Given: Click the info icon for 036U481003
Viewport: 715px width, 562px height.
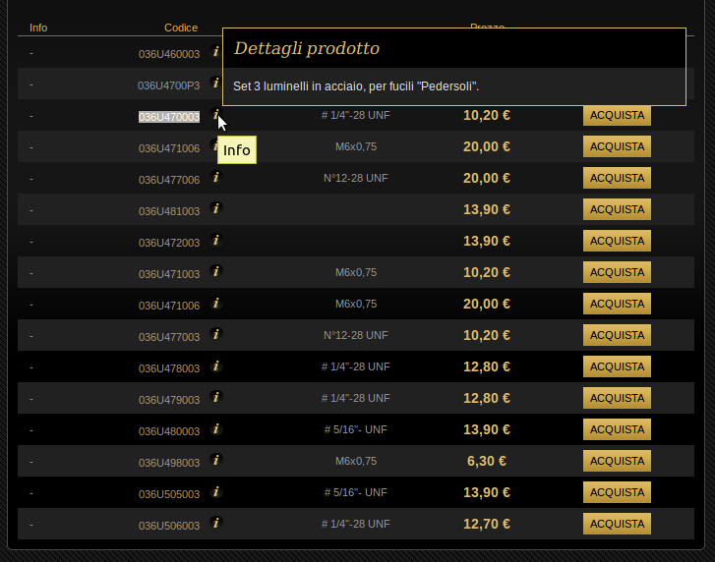Looking at the screenshot, I should coord(216,208).
